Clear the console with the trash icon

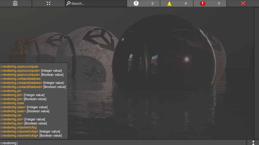pyautogui.click(x=15, y=3)
